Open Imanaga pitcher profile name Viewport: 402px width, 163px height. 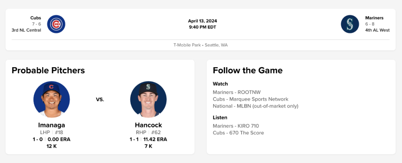(x=51, y=125)
